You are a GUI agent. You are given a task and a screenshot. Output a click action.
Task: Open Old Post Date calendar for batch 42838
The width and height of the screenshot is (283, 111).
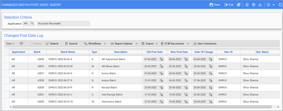pos(161,87)
